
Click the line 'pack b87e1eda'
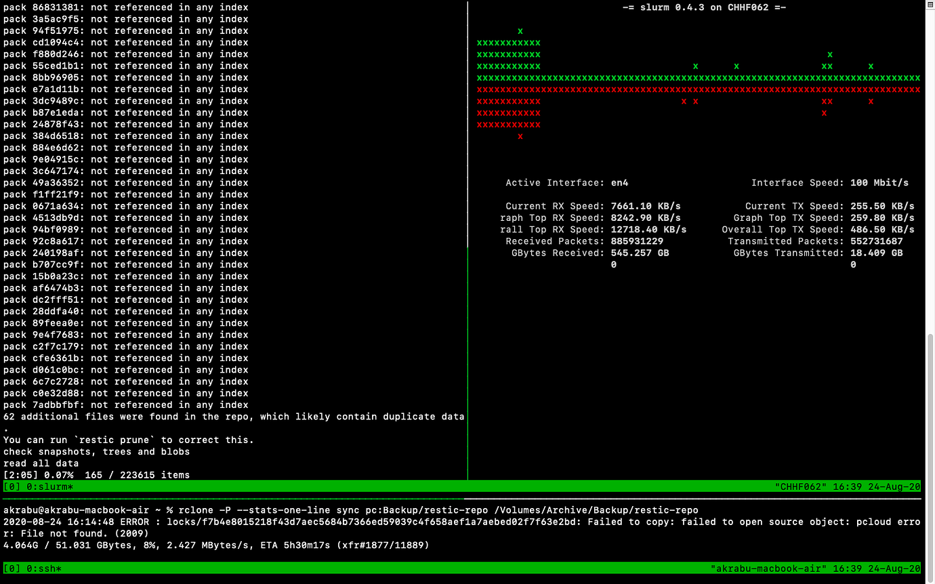pyautogui.click(x=126, y=112)
